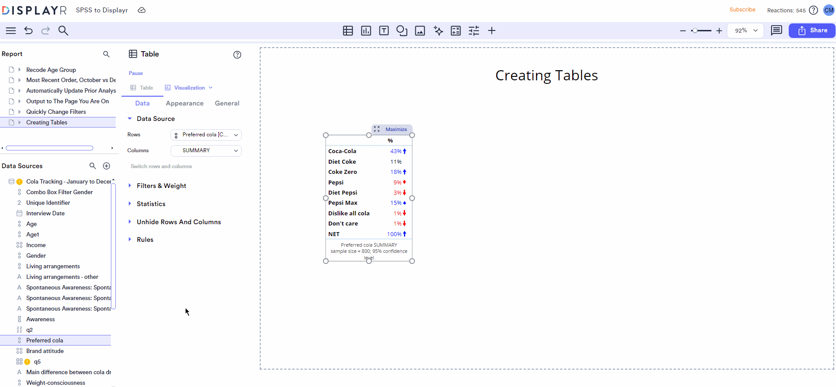Switch to the Appearance tab
This screenshot has height=387, width=836.
point(185,103)
